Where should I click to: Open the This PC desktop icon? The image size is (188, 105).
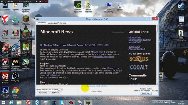(109, 7)
